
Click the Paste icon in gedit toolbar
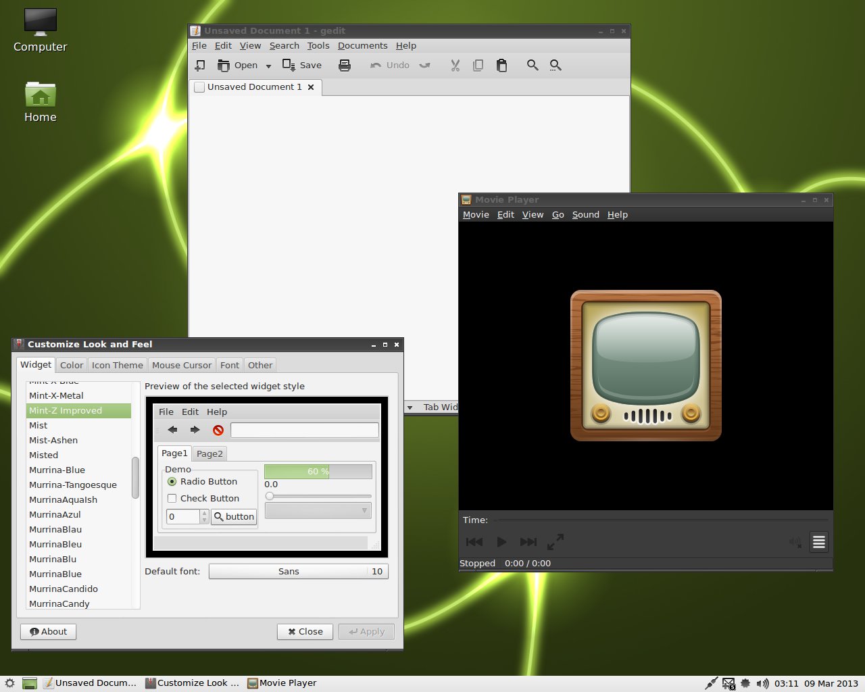[x=502, y=65]
